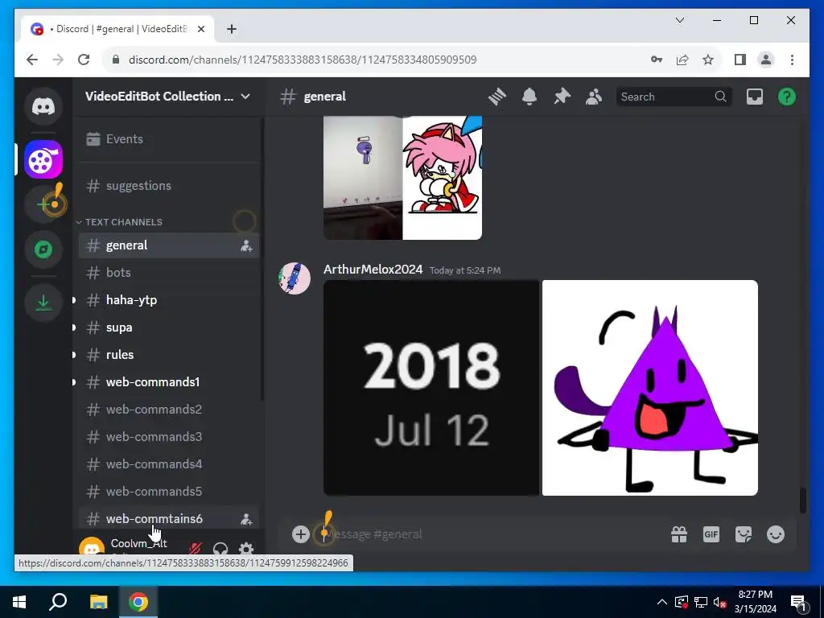
Task: Toggle the microphone mute button
Action: 195,549
